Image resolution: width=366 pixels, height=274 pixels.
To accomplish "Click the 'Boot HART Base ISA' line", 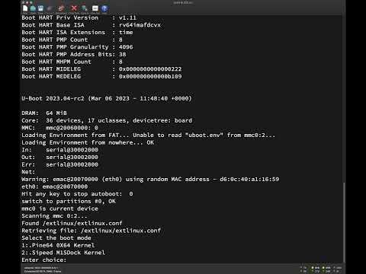I will (91, 24).
